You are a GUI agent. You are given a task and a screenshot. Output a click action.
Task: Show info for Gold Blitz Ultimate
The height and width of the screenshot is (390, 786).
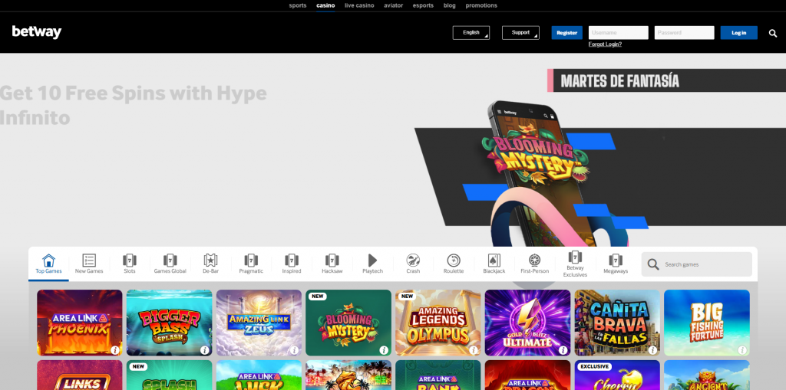pos(563,350)
